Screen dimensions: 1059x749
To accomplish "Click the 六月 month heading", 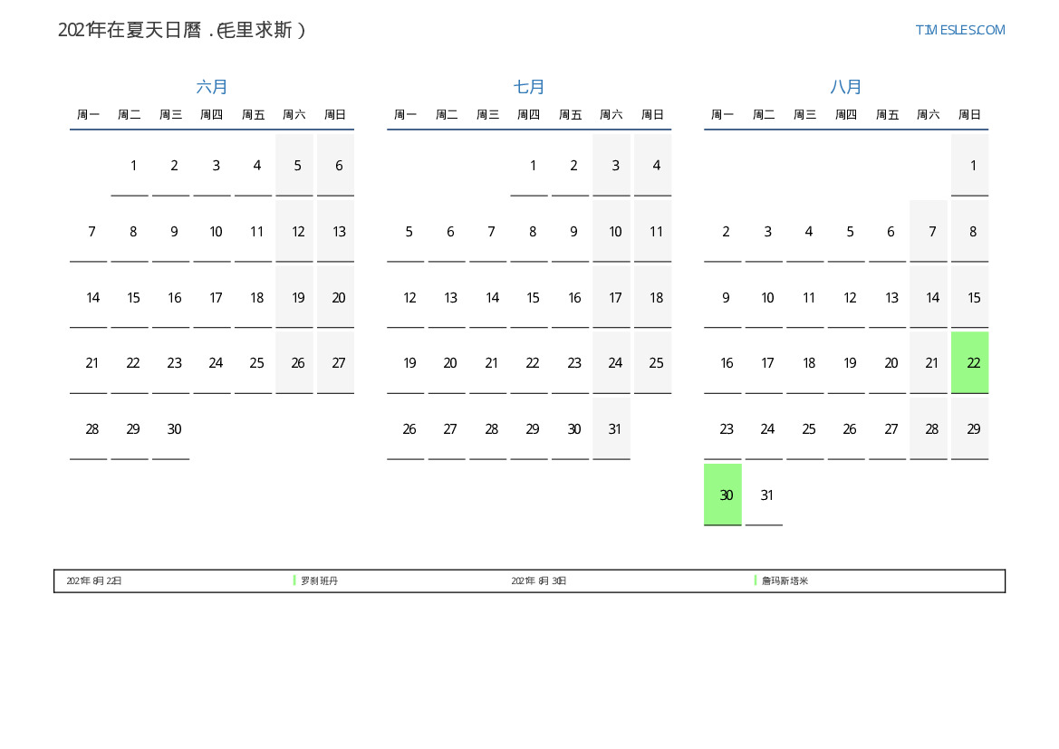I will point(212,87).
